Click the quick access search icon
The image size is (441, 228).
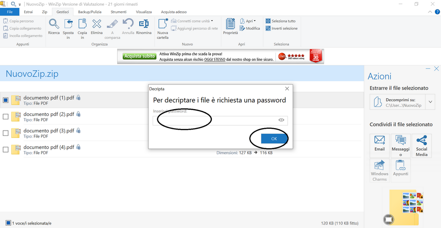point(13,4)
